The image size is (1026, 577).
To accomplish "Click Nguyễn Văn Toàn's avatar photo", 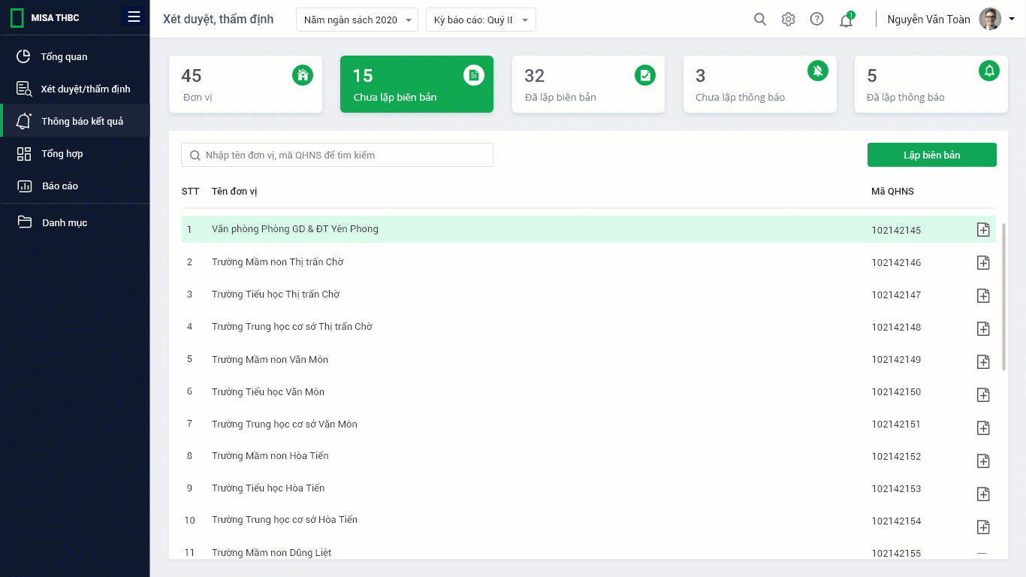I will pos(990,19).
